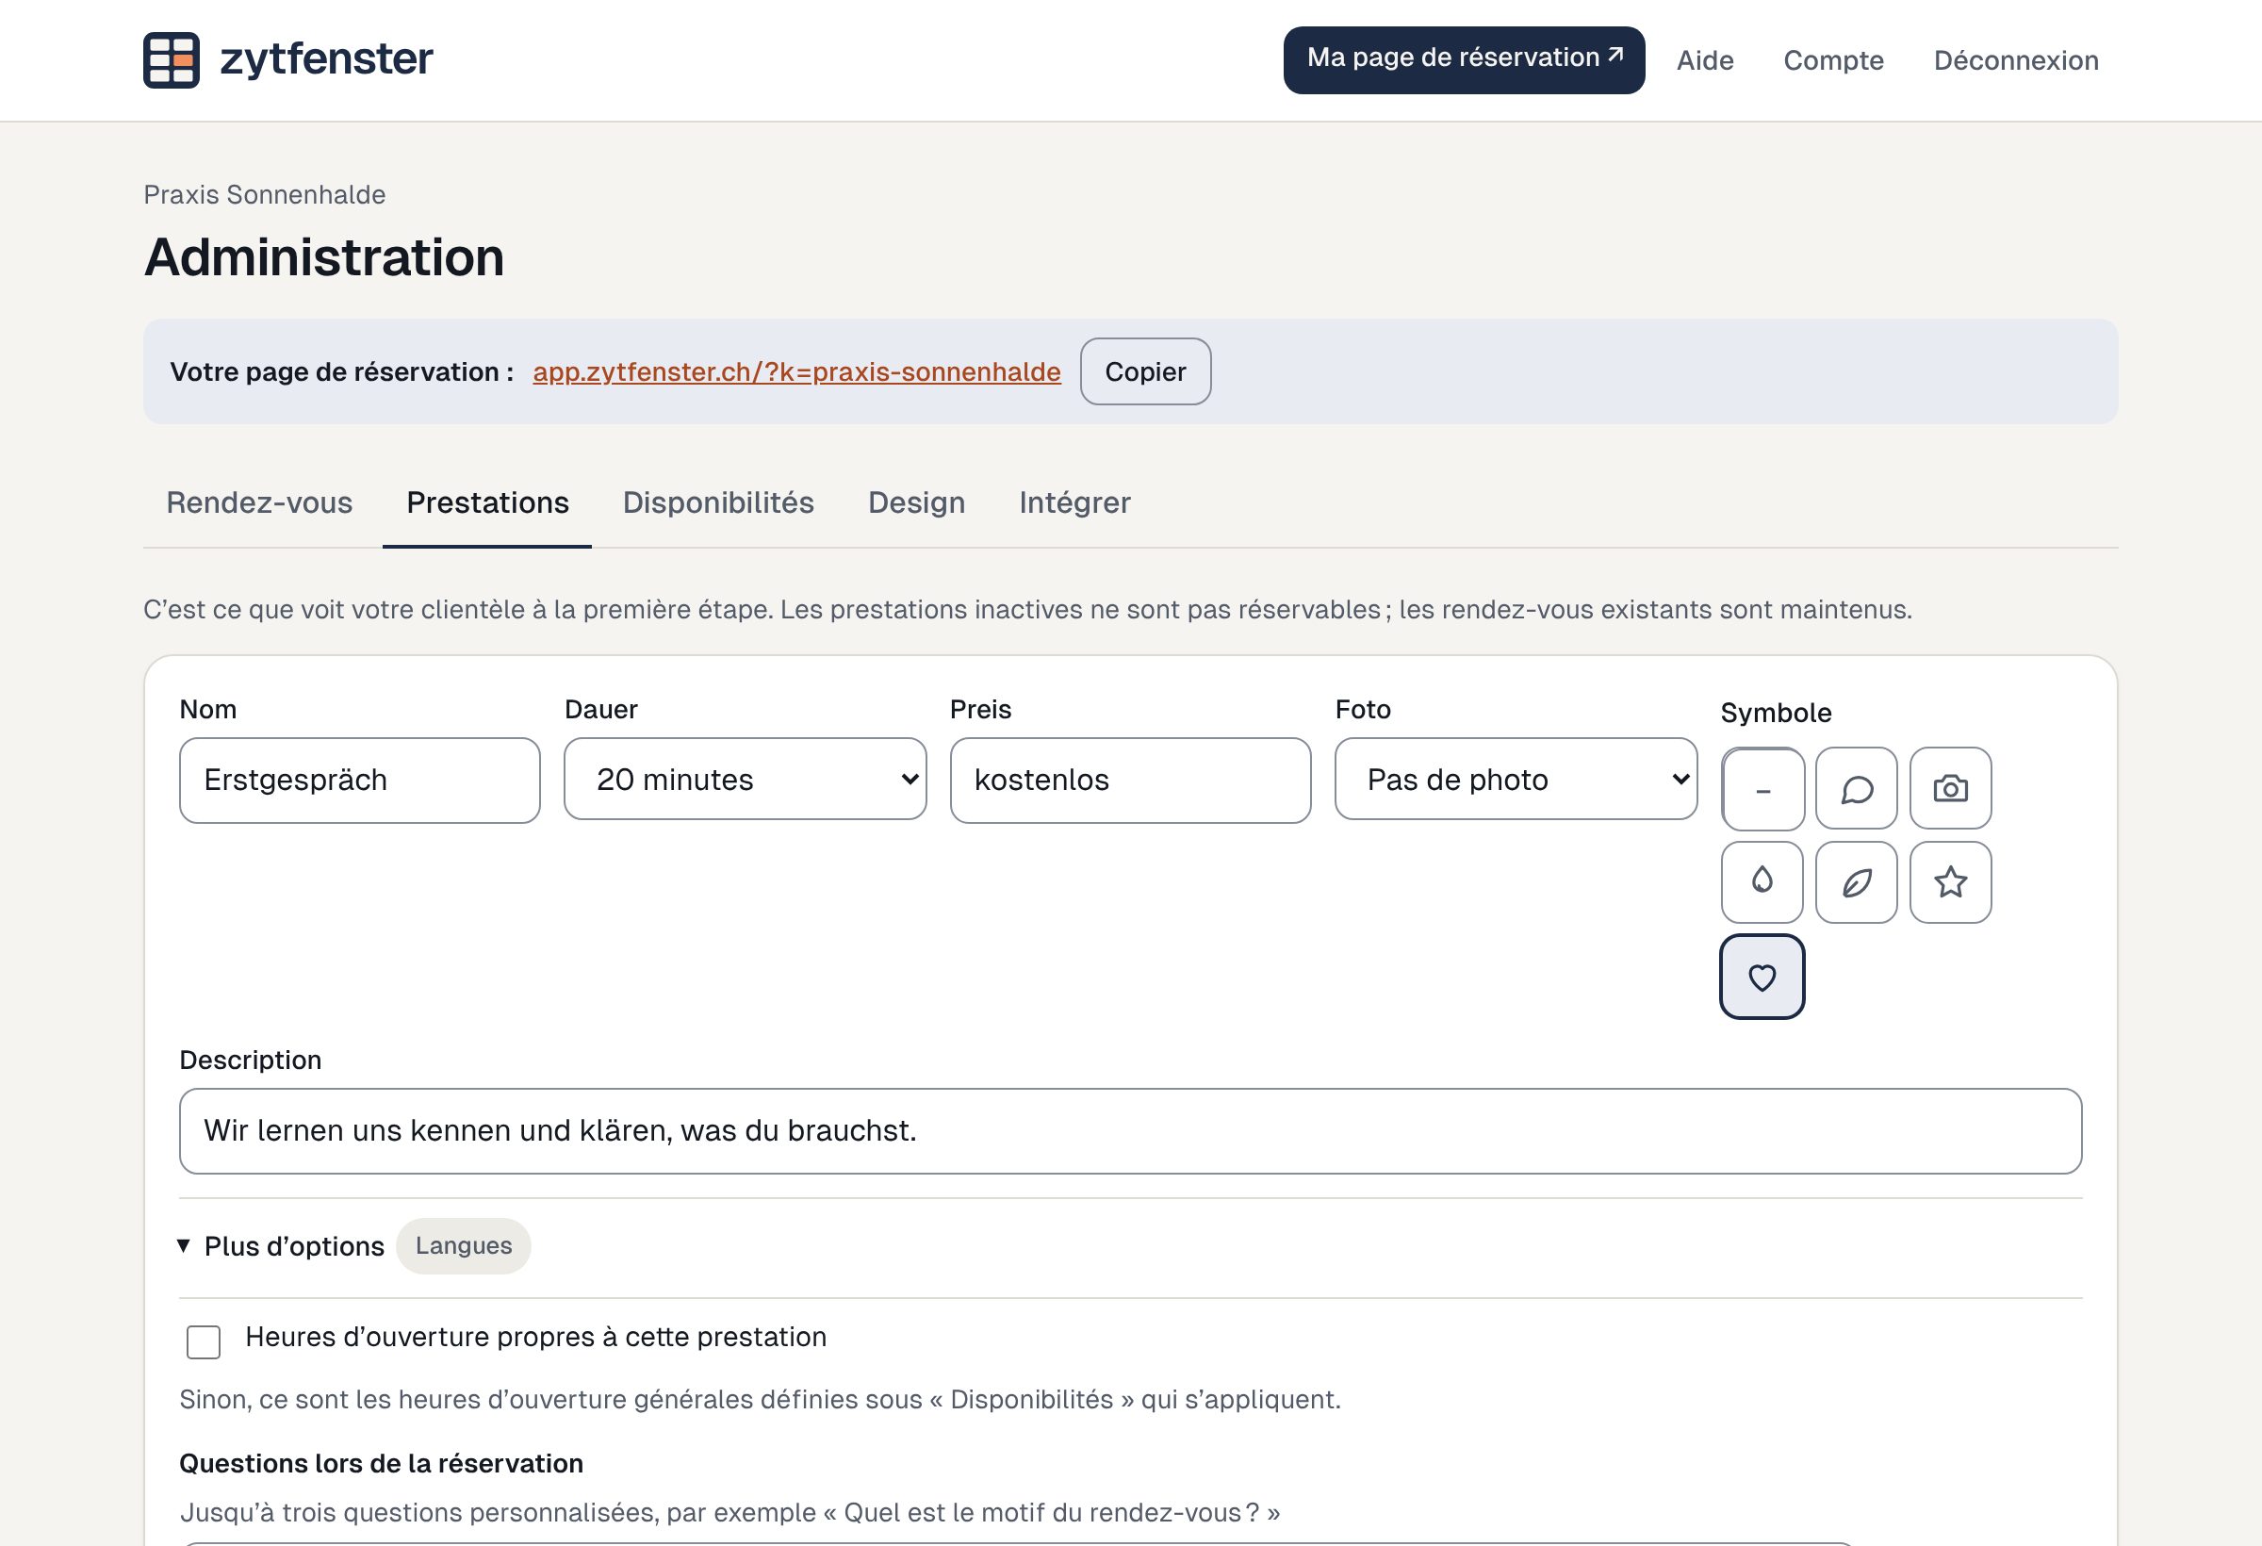This screenshot has width=2262, height=1546.
Task: Click the zytfenster logo icon
Action: tap(172, 60)
